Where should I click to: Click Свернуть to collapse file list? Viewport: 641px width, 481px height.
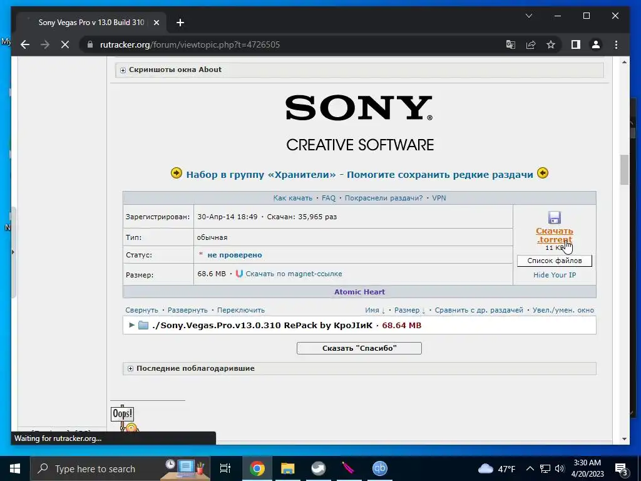coord(141,310)
